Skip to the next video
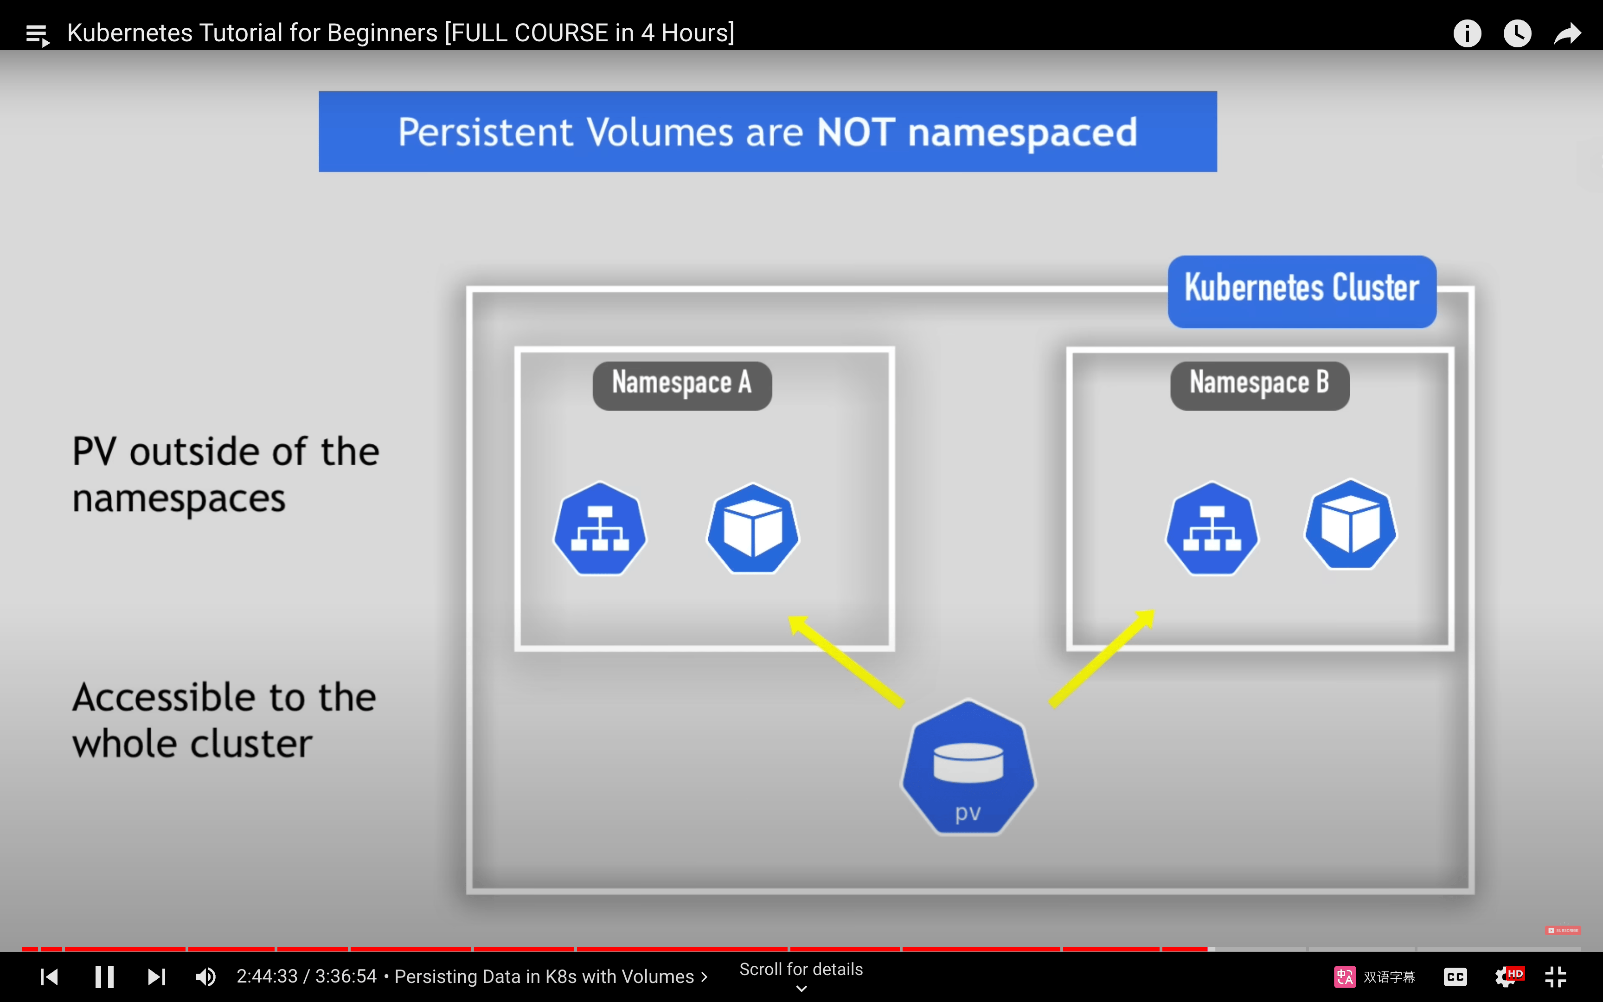The image size is (1603, 1002). (156, 976)
